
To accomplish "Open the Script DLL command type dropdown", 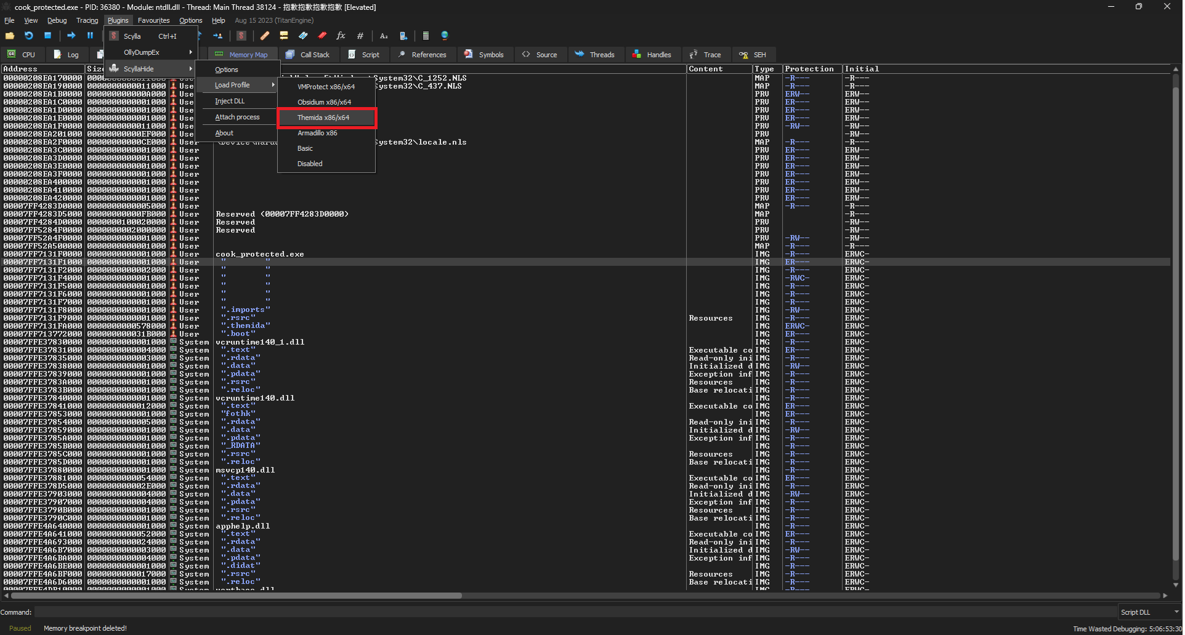I will pos(1149,612).
